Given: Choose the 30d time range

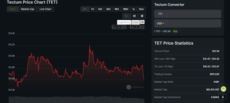Looking at the screenshot, I should [x=108, y=9].
